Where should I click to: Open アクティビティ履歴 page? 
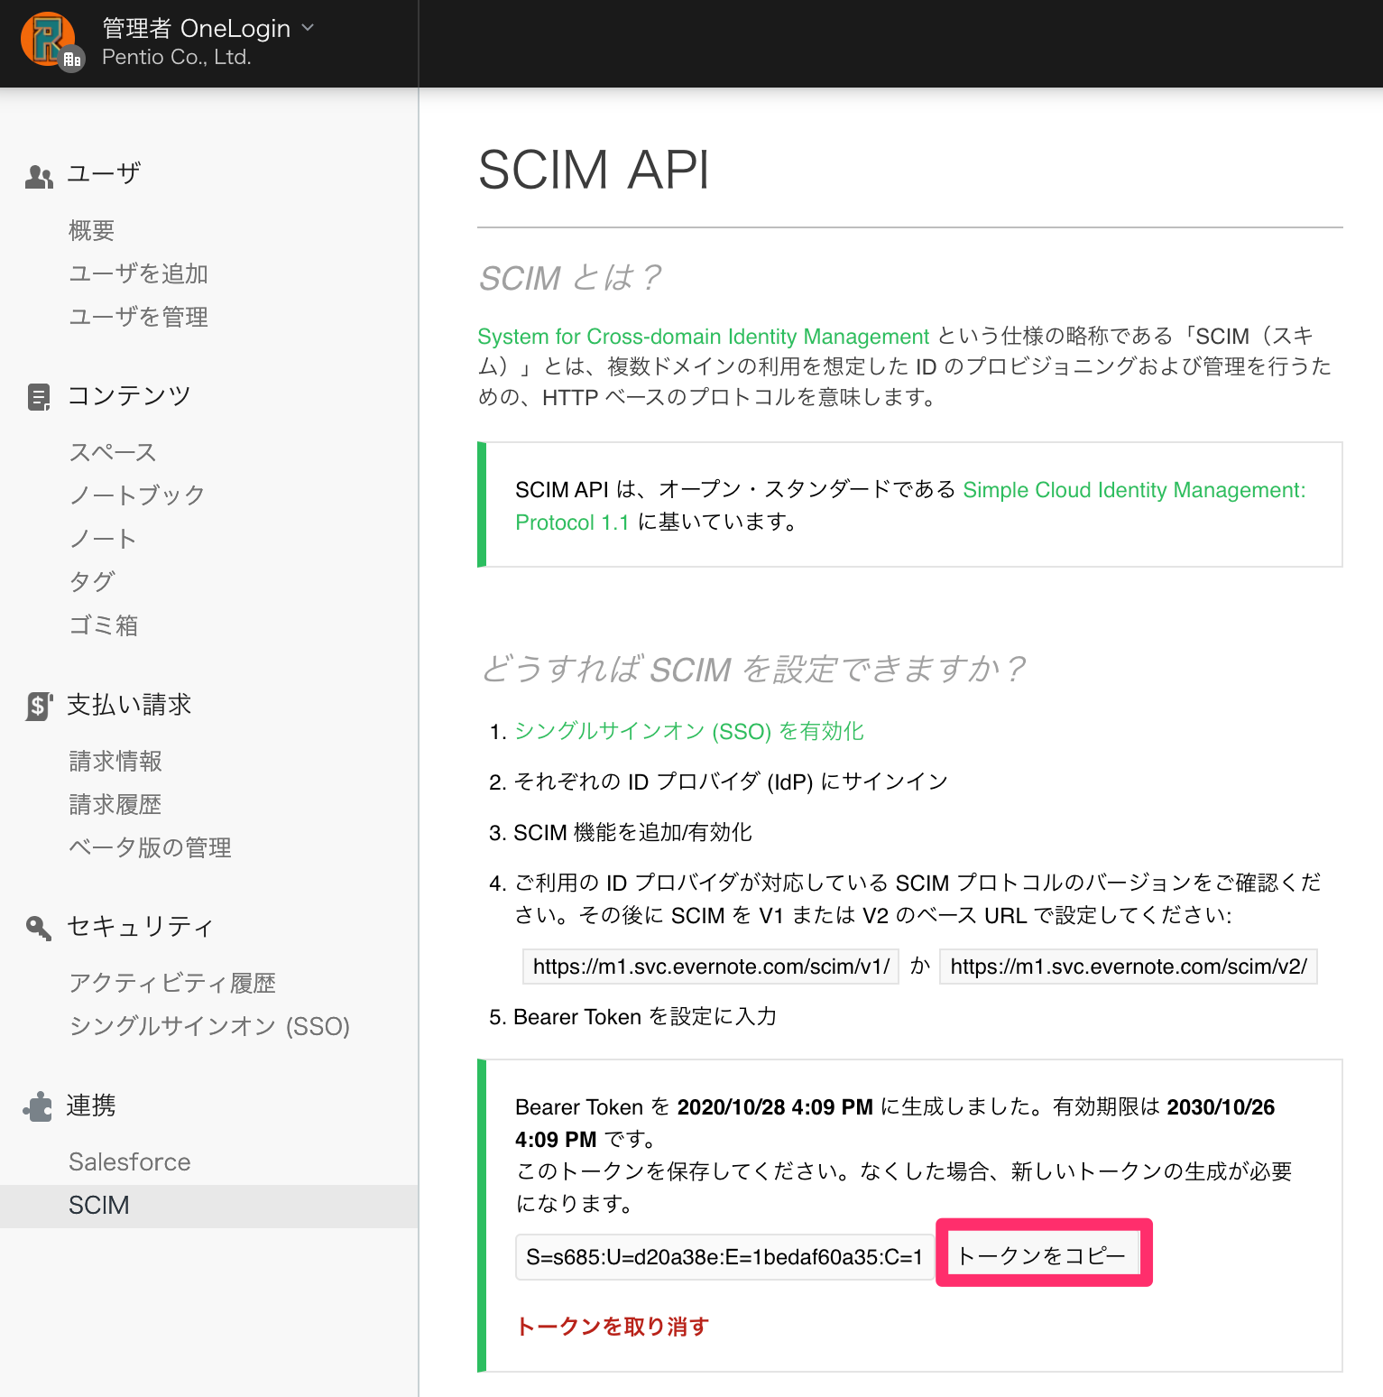(x=172, y=983)
